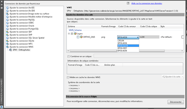
Task: Click the Arrière-plan column header
Action: (112, 65)
